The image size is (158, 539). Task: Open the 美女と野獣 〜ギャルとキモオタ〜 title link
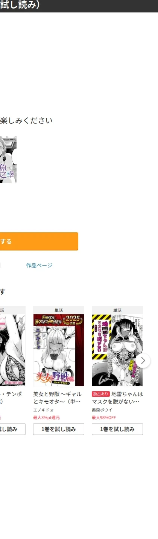coord(57,398)
